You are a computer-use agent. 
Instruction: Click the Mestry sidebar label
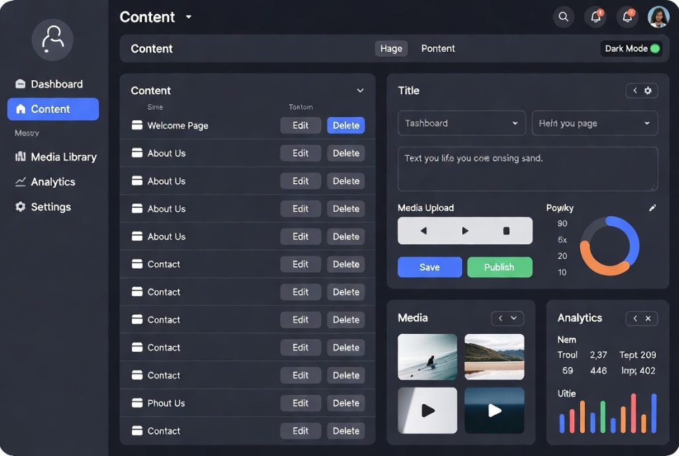pyautogui.click(x=27, y=133)
